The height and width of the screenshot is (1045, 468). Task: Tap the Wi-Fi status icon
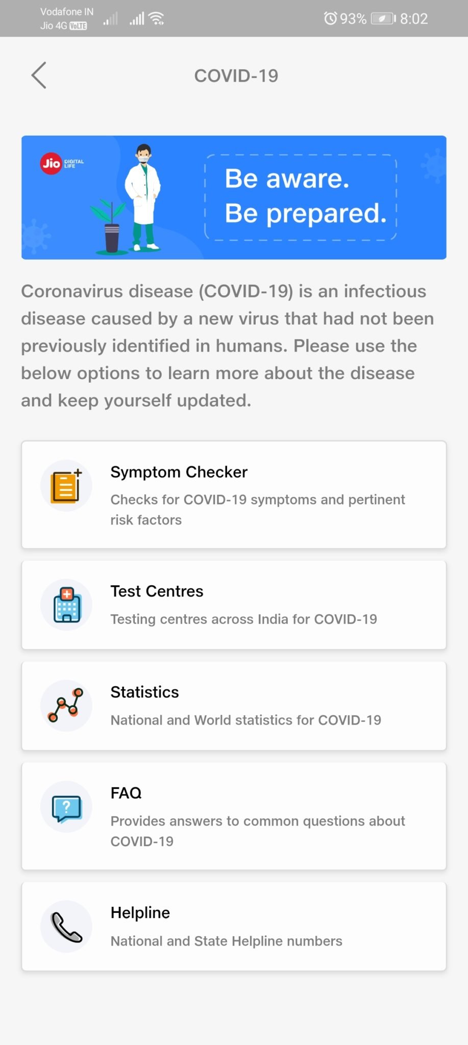click(x=156, y=19)
